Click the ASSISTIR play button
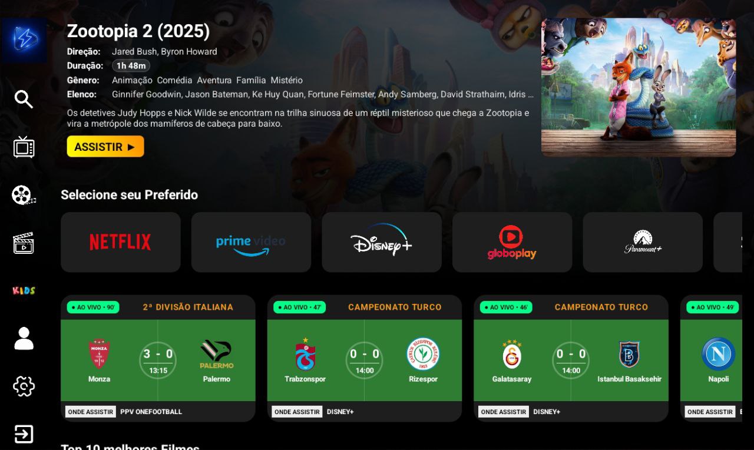Viewport: 754px width, 450px height. (105, 147)
